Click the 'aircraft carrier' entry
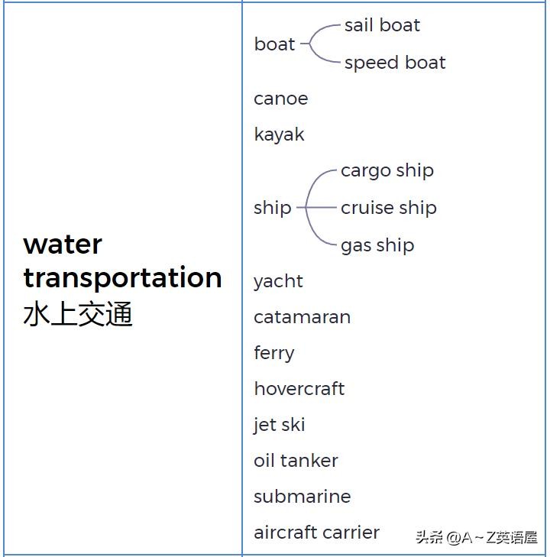 (316, 533)
